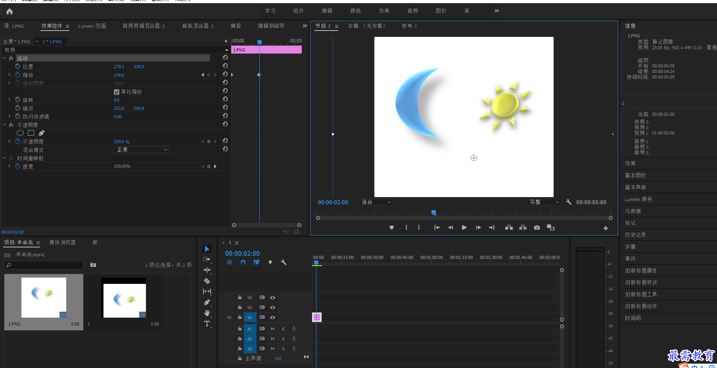Toggle V2 track output eye

(272, 307)
